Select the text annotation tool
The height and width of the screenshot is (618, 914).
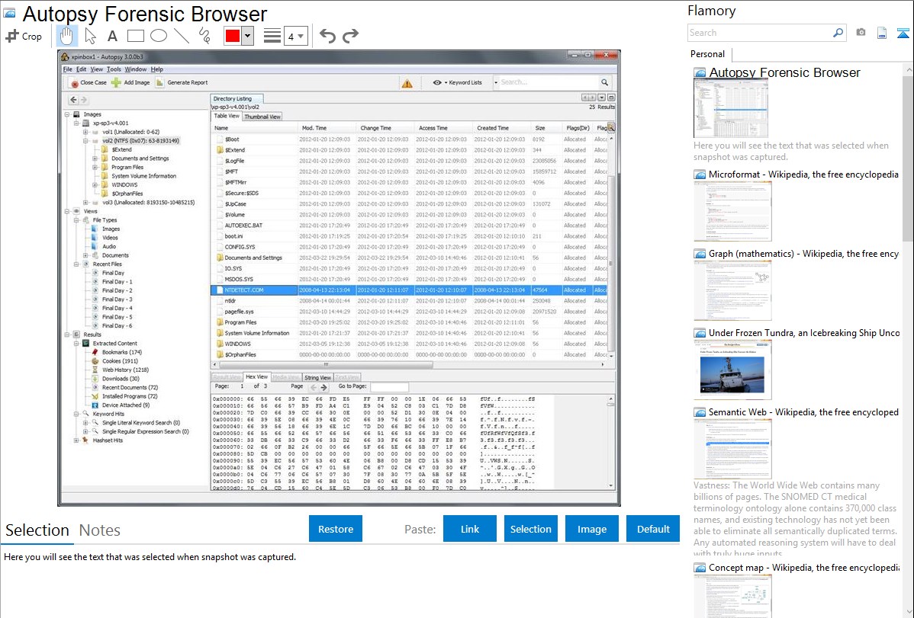112,36
